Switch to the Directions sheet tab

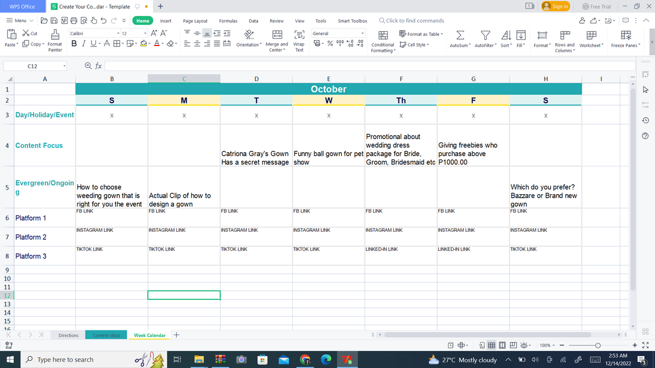coord(68,335)
